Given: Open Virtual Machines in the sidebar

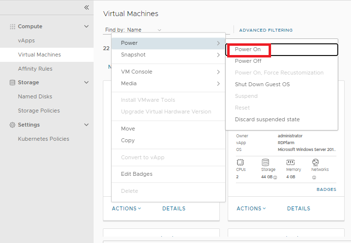Looking at the screenshot, I should (47, 55).
